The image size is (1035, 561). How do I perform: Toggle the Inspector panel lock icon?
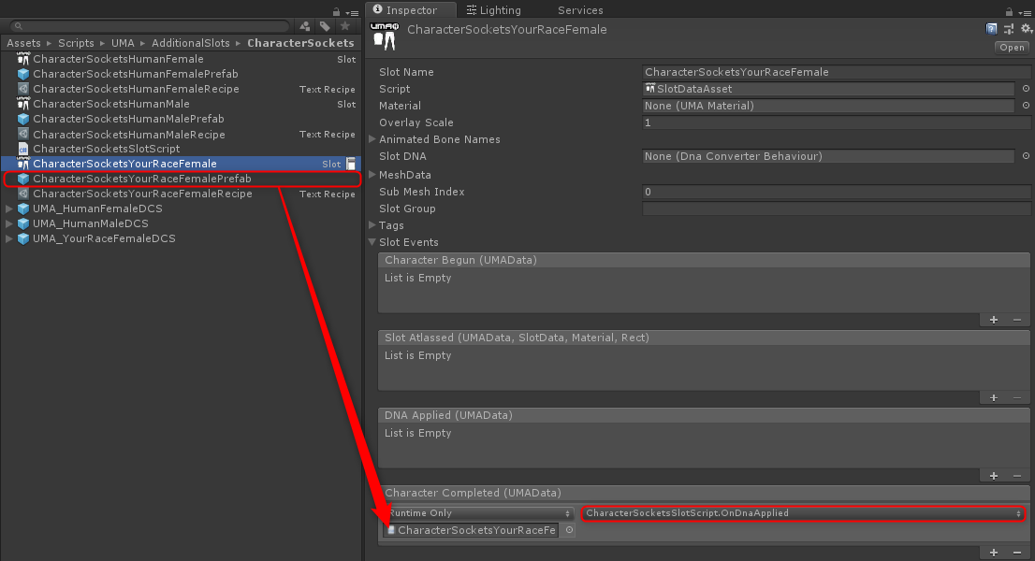[1010, 11]
